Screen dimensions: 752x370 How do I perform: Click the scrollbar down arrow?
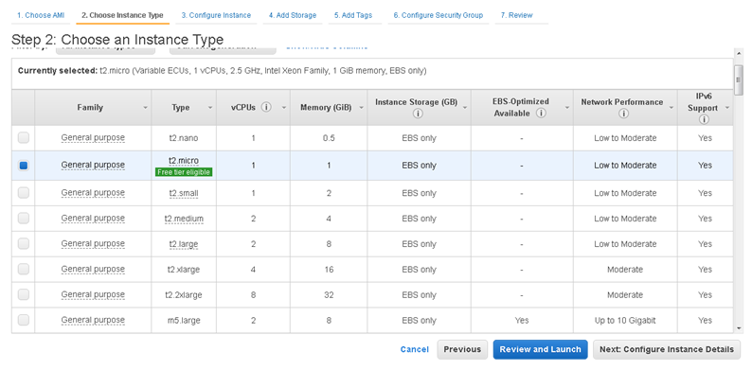click(x=739, y=328)
